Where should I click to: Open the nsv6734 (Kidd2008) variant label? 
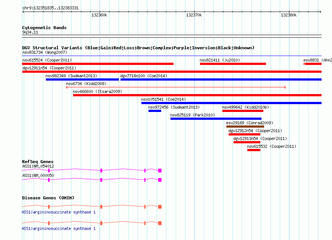coord(86,84)
